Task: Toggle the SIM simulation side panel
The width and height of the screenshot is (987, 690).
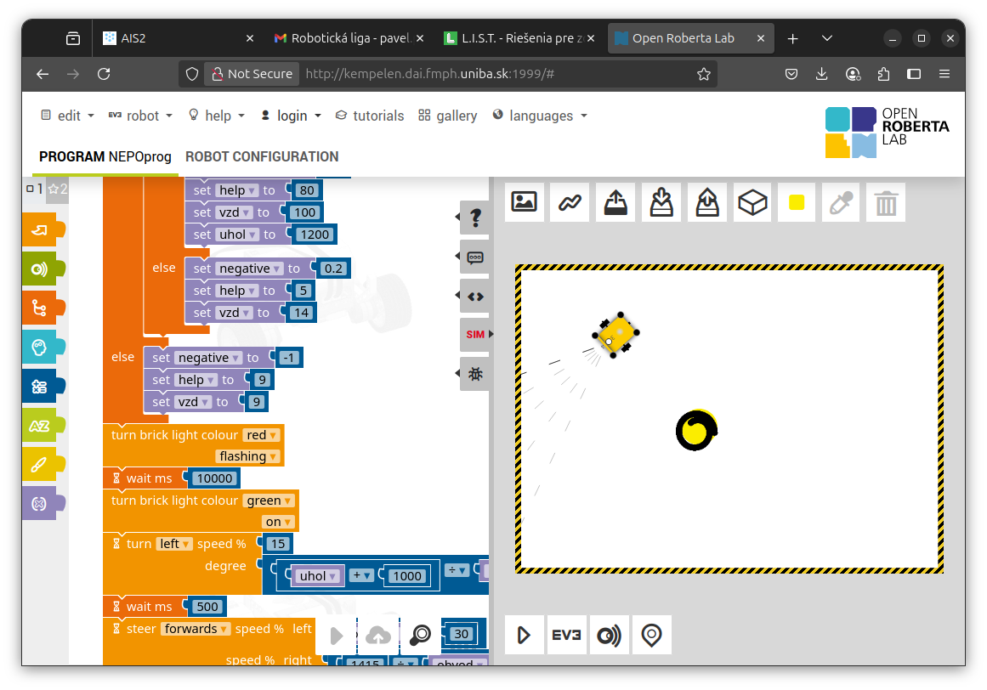Action: pos(475,334)
